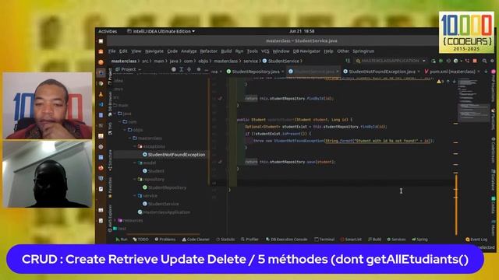The height and width of the screenshot is (280, 499).
Task: Open the IntelliJ IDEA Ultimate Edition app menu
Action: 161,31
